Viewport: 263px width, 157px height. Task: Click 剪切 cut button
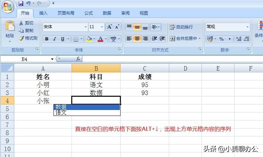[x=26, y=23]
